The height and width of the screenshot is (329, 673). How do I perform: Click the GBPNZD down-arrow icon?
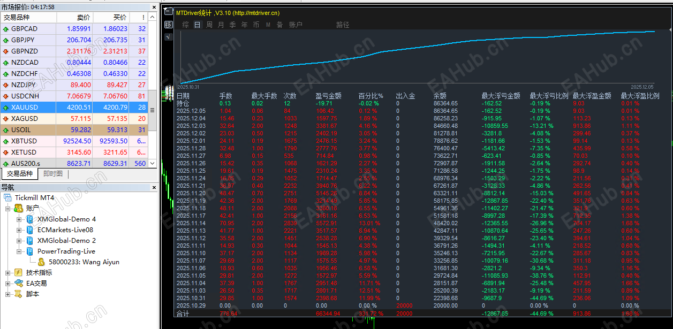[x=5, y=51]
